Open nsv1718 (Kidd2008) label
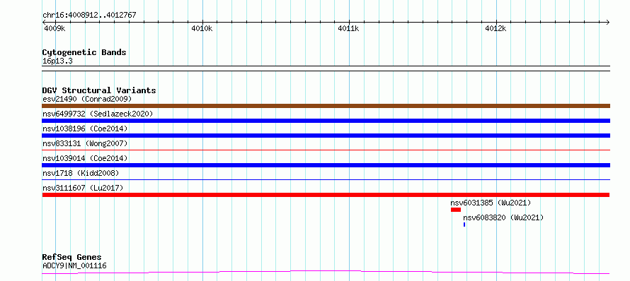The width and height of the screenshot is (630, 281). click(81, 173)
